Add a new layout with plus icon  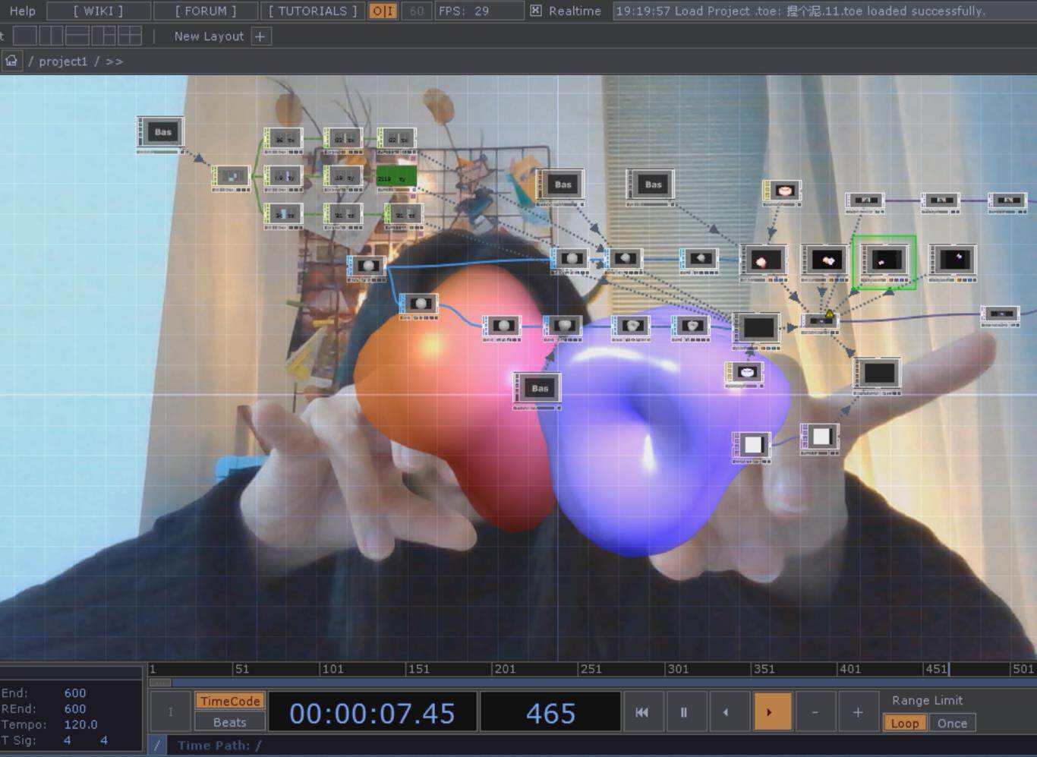coord(260,36)
